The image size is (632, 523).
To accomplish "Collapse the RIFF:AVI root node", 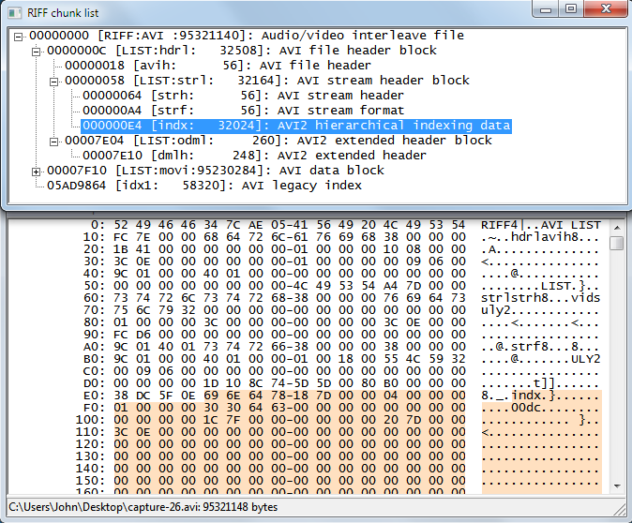I will (18, 37).
